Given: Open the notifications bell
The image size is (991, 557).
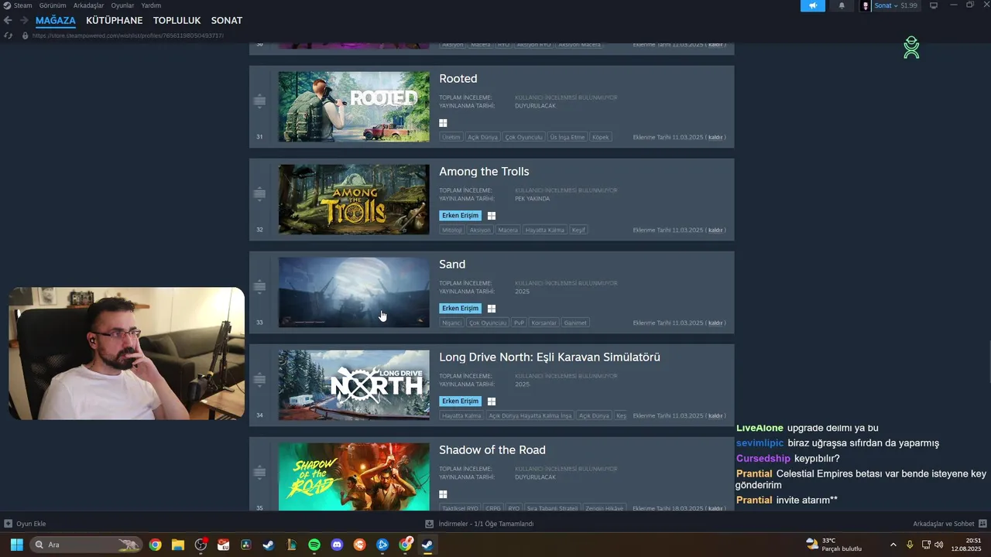Looking at the screenshot, I should 842,5.
